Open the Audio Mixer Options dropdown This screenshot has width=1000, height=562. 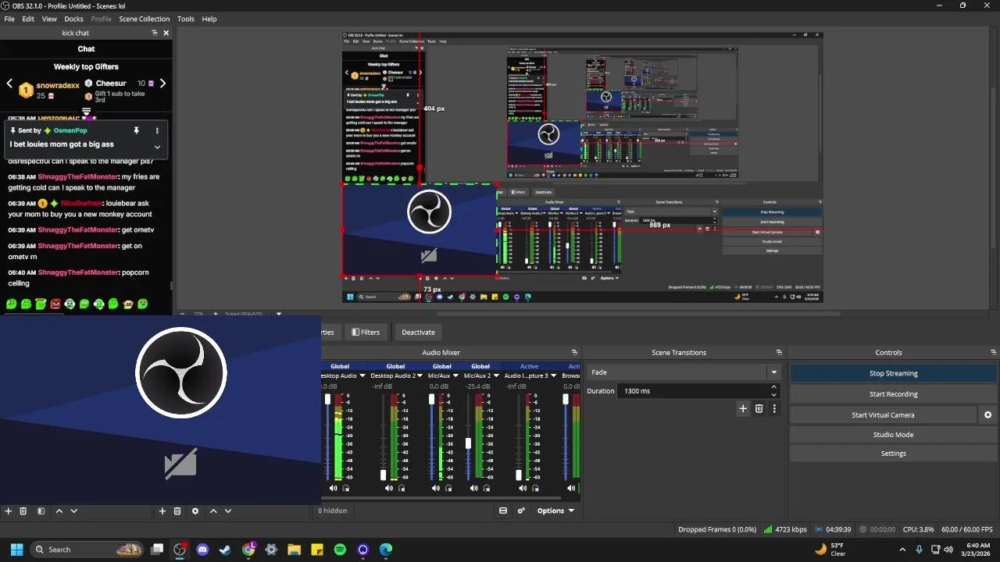click(555, 511)
